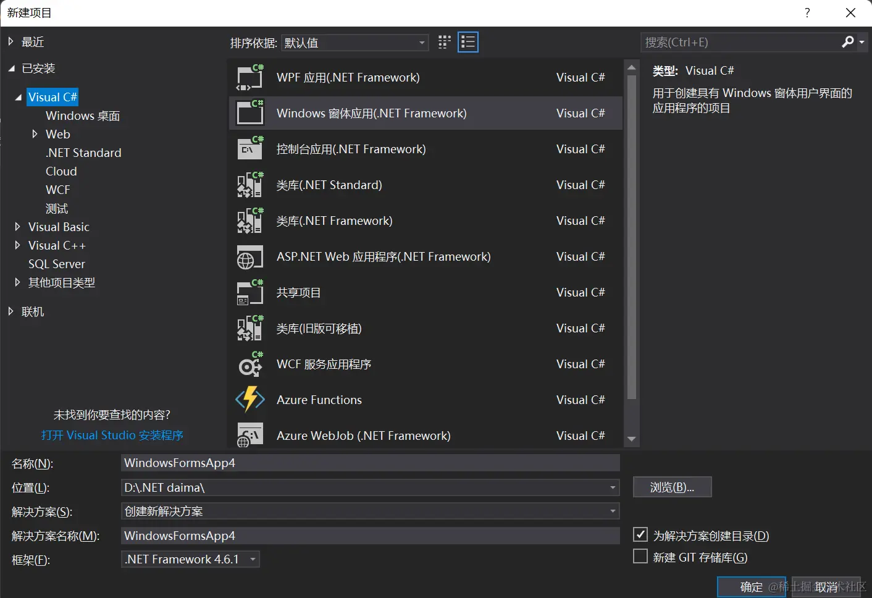The height and width of the screenshot is (598, 872).
Task: Select 共享项目 template text
Action: click(x=299, y=292)
